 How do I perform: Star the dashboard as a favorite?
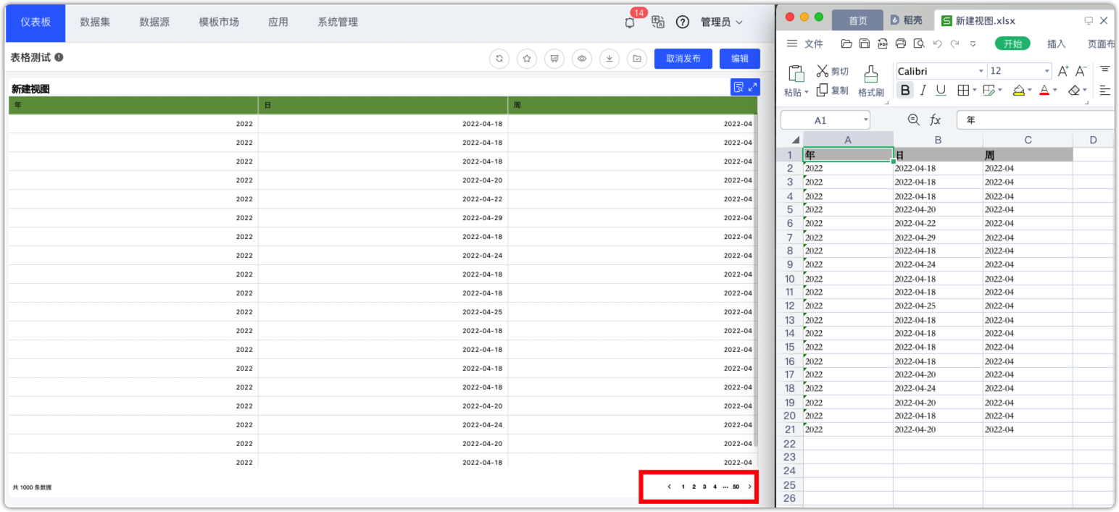(527, 59)
